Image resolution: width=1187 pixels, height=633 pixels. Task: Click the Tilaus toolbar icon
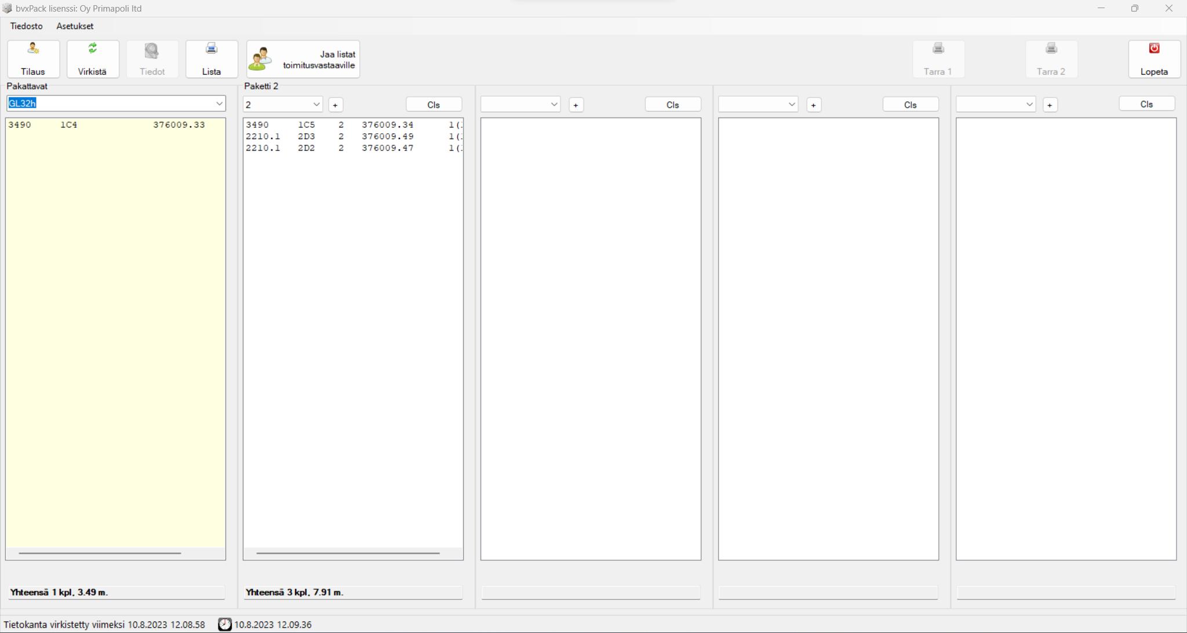pos(33,58)
